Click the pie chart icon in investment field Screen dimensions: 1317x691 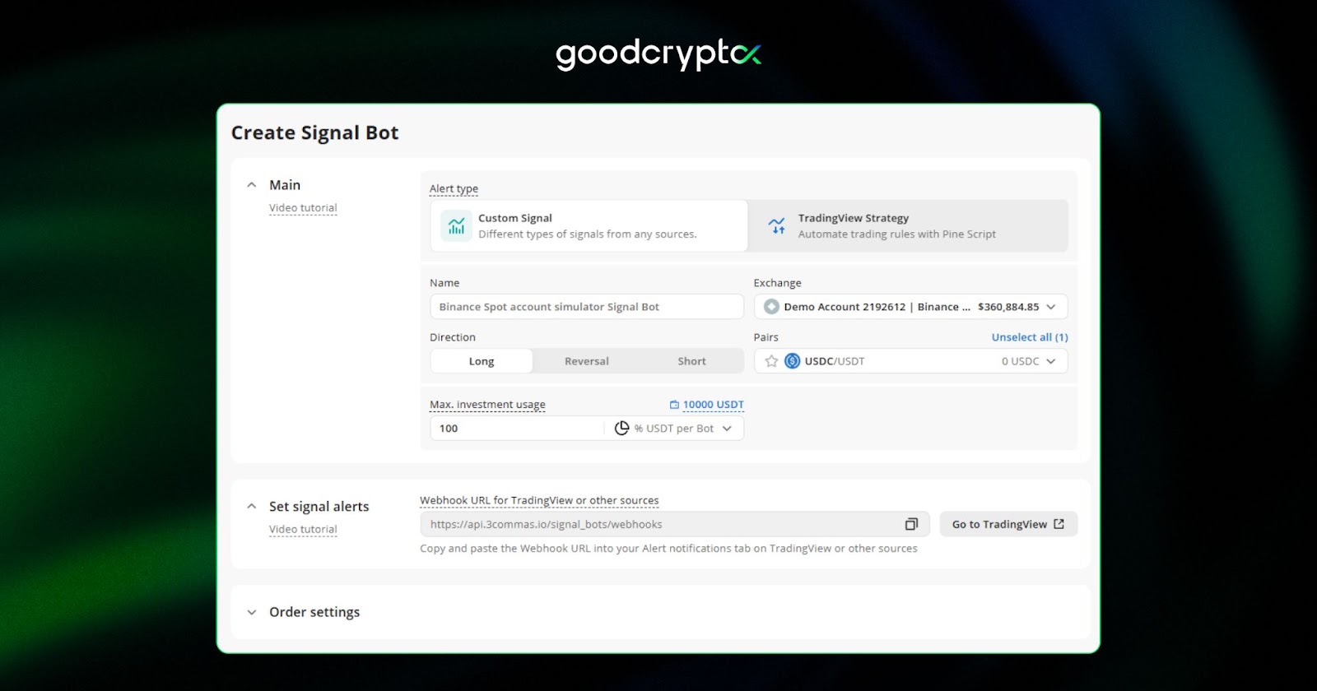coord(621,429)
